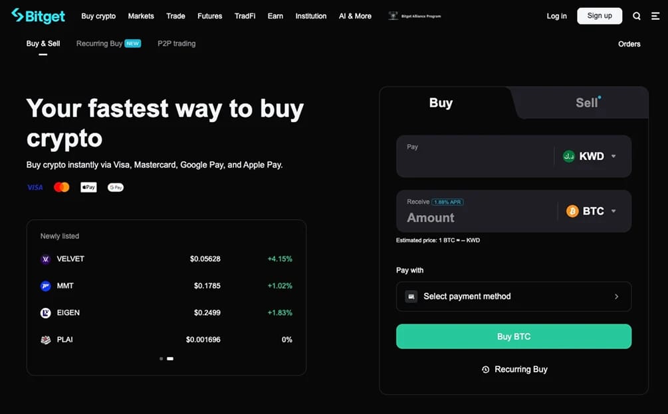Click the Bitget logo
668x414 pixels.
pyautogui.click(x=39, y=16)
